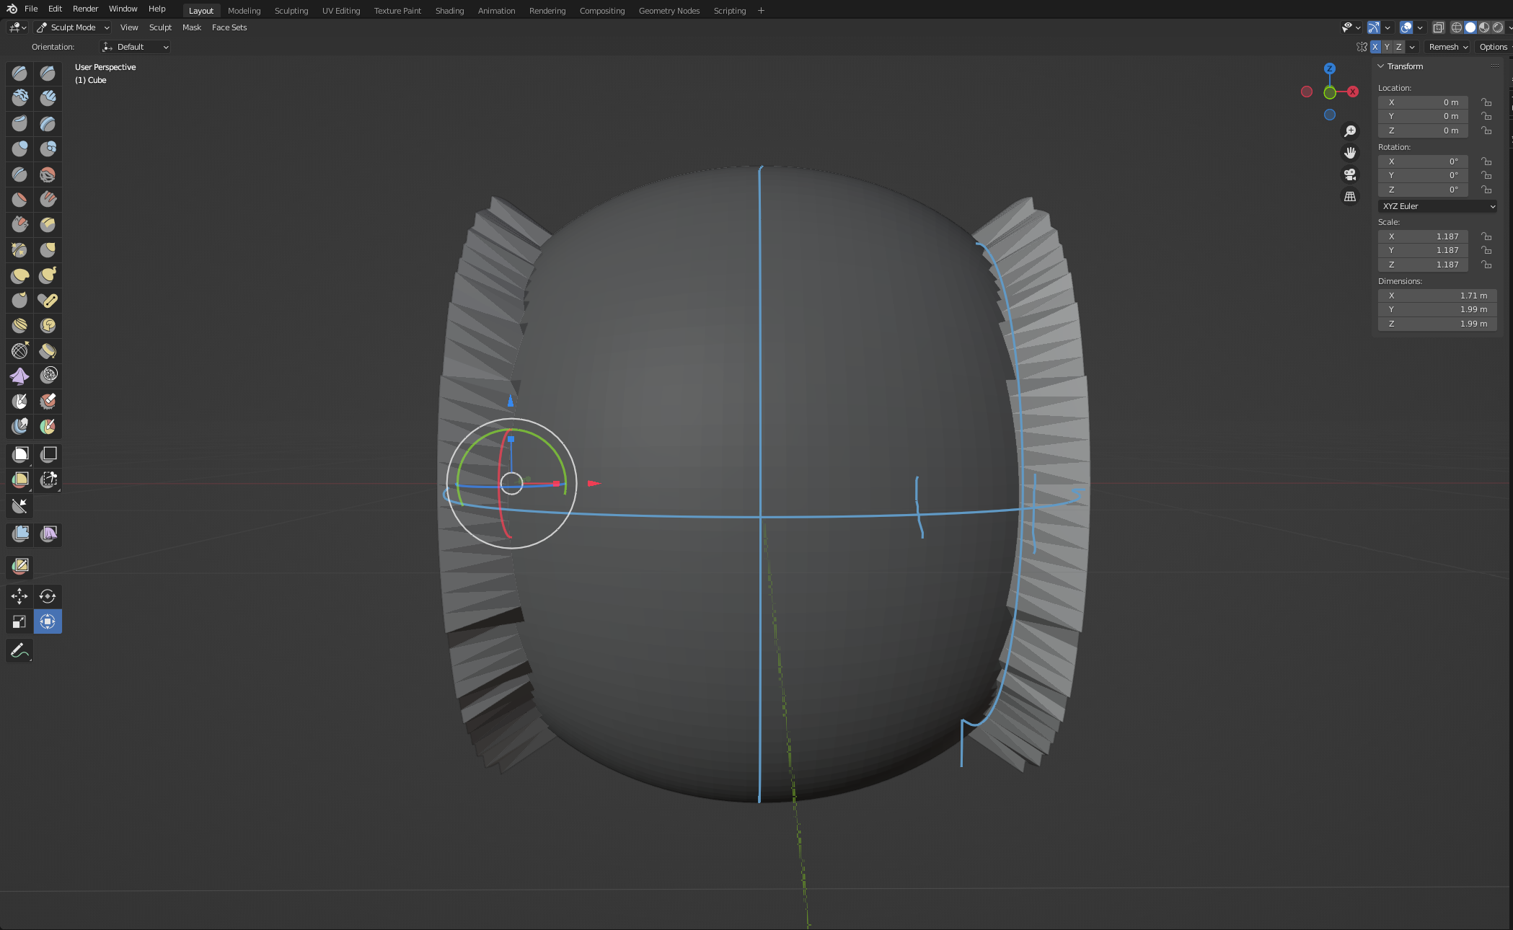Toggle Y axis symmetry button
The width and height of the screenshot is (1513, 930).
coord(1387,47)
